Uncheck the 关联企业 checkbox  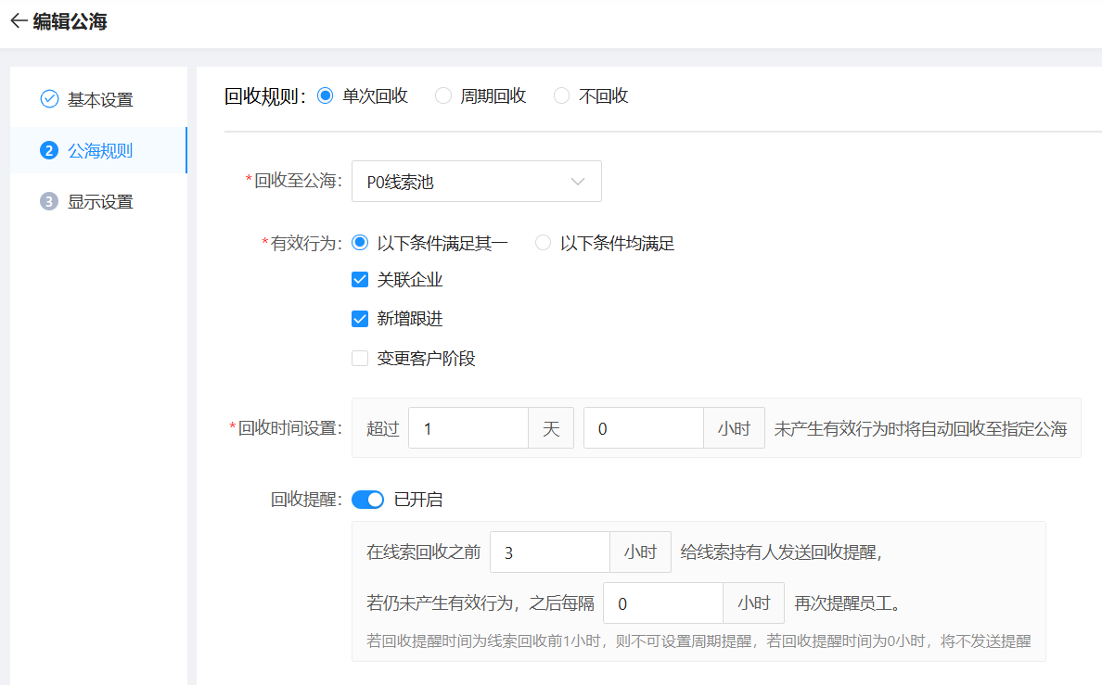point(360,280)
